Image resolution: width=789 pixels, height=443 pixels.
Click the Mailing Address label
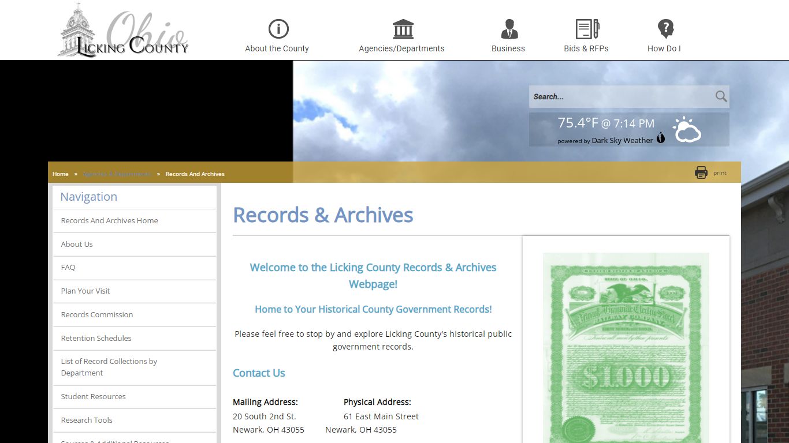pyautogui.click(x=265, y=402)
